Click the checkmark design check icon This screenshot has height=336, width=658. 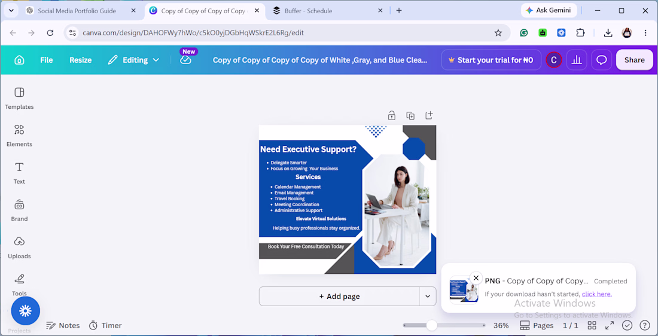(627, 325)
